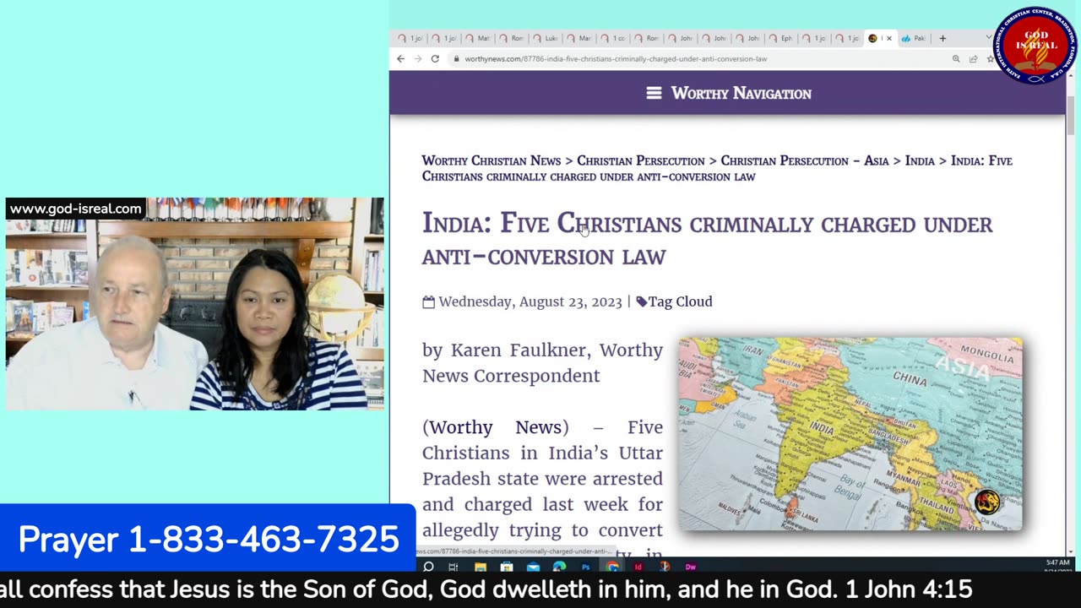This screenshot has width=1081, height=608.
Task: Open the Asia map image
Action: [850, 434]
